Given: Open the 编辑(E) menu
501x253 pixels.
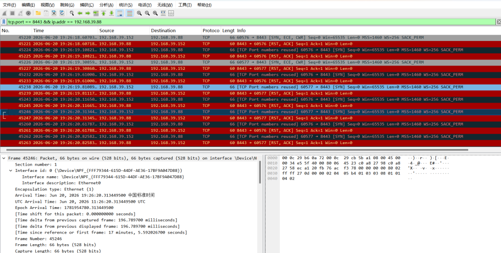Looking at the screenshot, I should point(28,5).
